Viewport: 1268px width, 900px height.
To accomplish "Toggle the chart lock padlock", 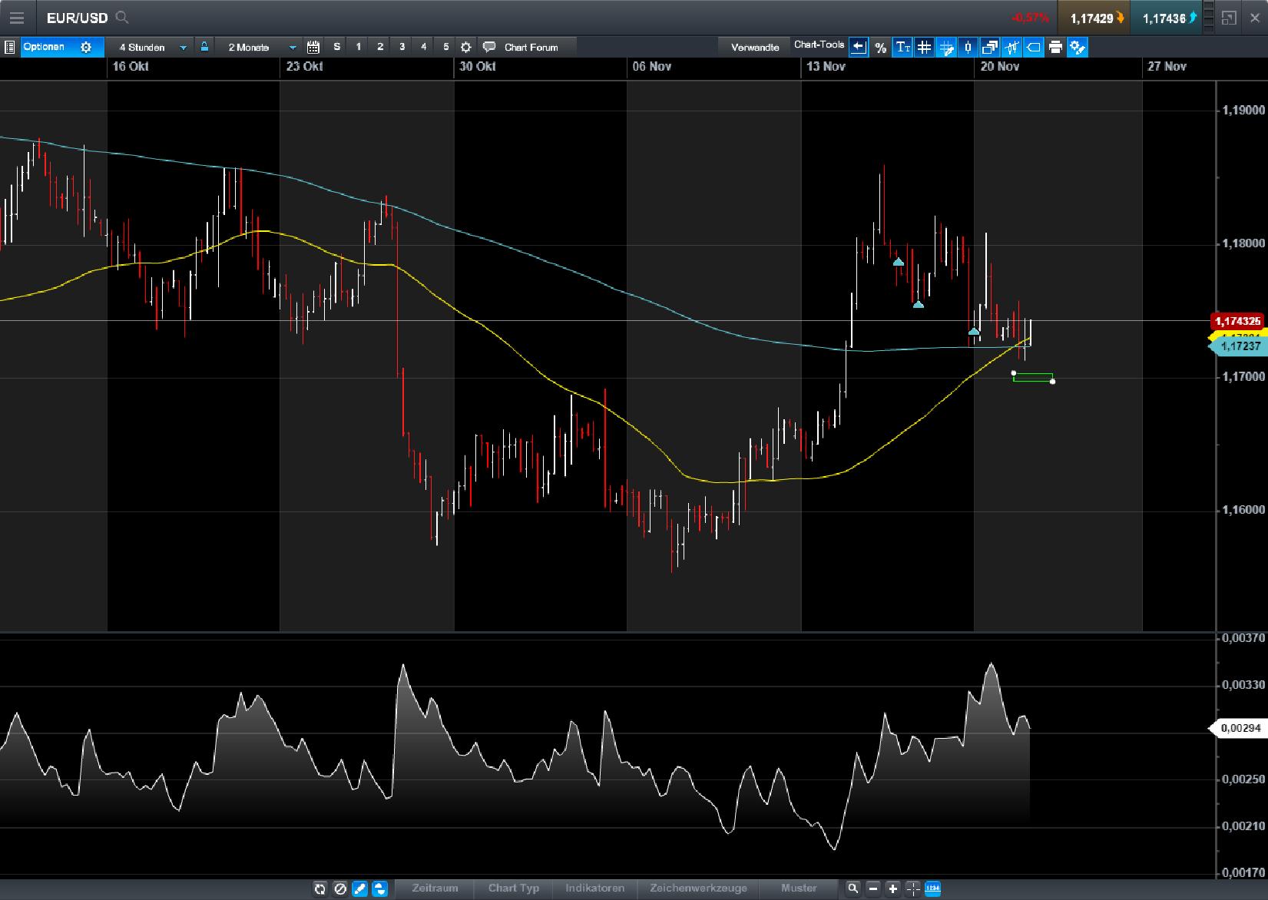I will coord(204,47).
